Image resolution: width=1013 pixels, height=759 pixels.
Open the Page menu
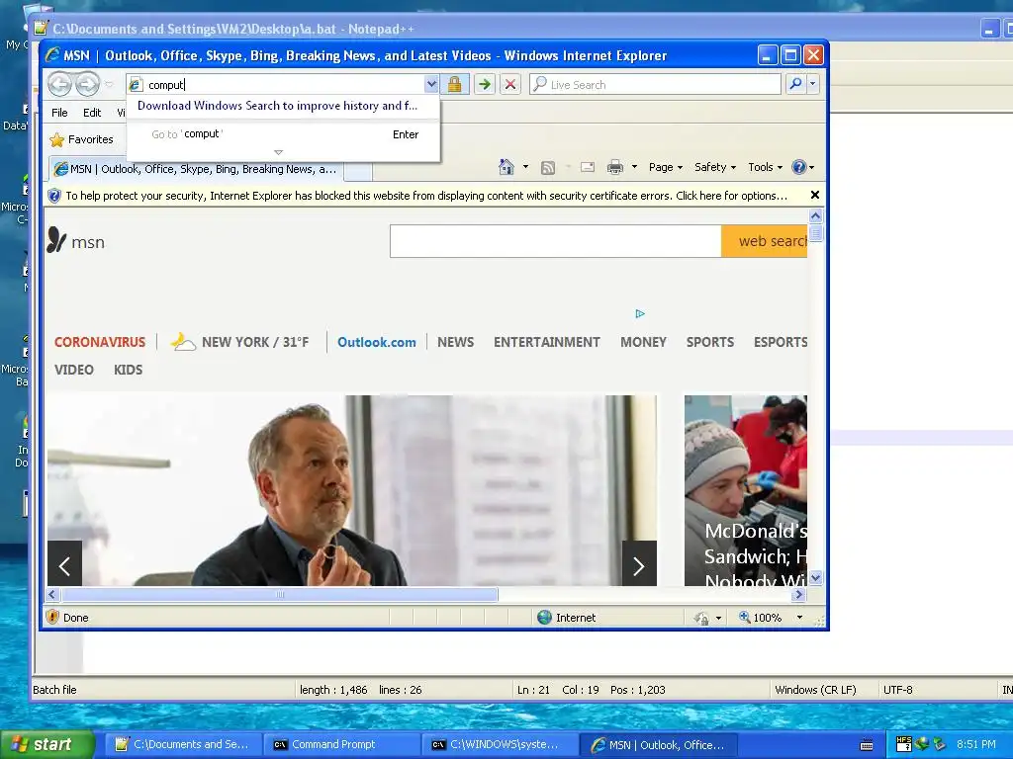666,167
